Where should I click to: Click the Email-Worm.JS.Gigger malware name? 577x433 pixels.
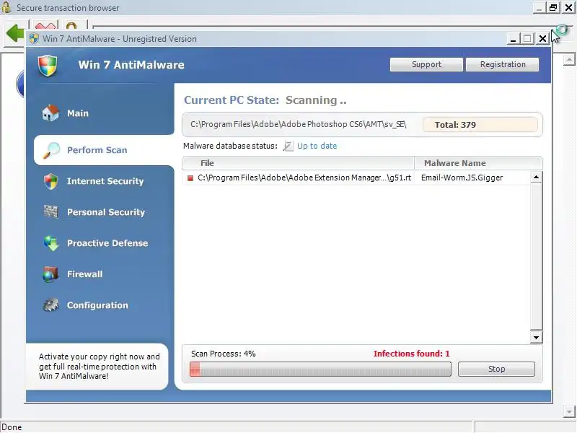pyautogui.click(x=462, y=178)
